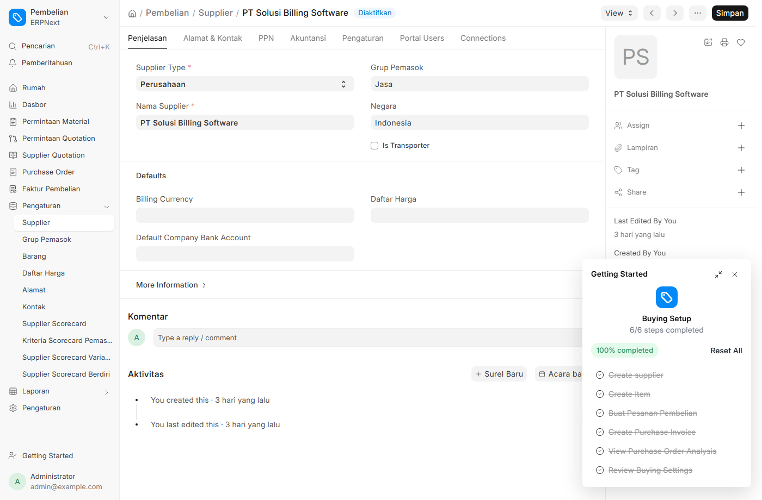This screenshot has height=500, width=762.
Task: Go to next record arrow
Action: 675,13
